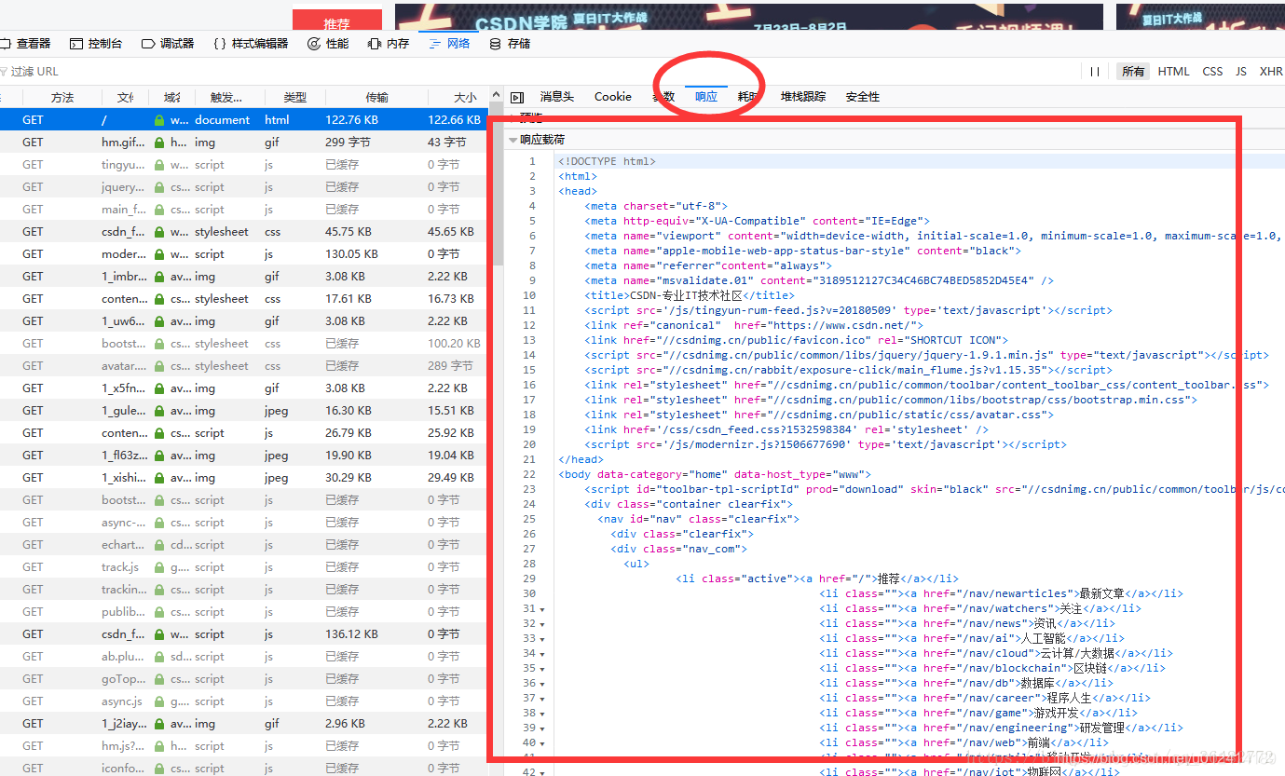
Task: Collapse the 响应载荷 section
Action: coord(513,140)
